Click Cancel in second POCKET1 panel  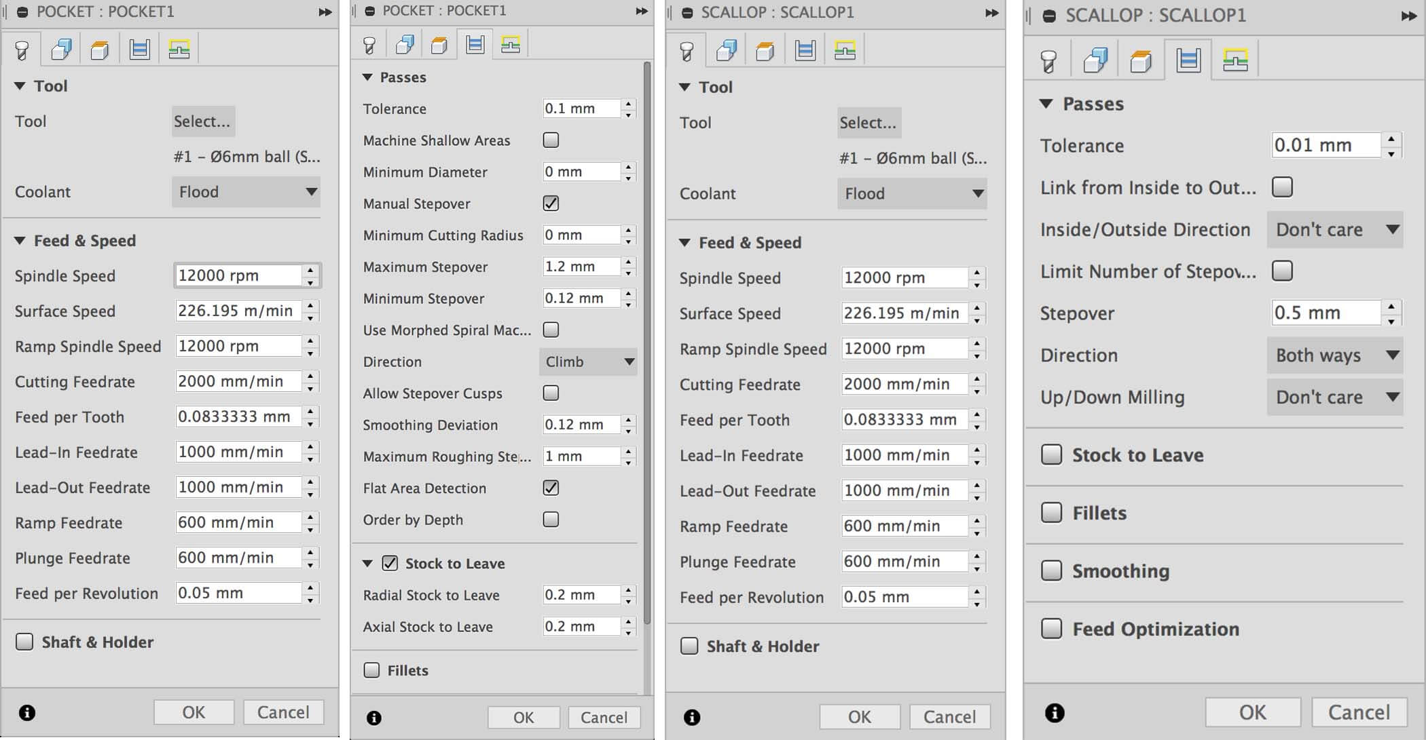(x=604, y=718)
